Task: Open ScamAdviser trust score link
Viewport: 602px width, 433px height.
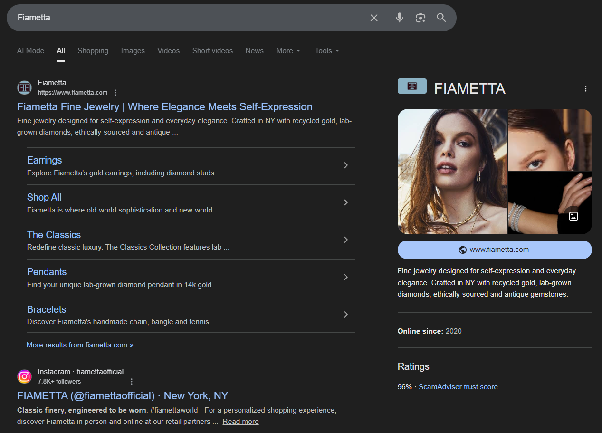Action: click(x=458, y=387)
